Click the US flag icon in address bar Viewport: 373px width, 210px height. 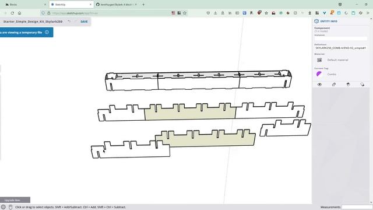click(173, 13)
